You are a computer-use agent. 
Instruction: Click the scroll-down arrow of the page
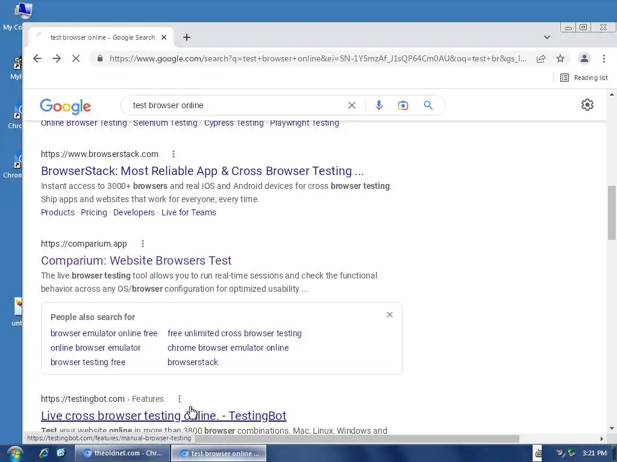click(x=612, y=428)
